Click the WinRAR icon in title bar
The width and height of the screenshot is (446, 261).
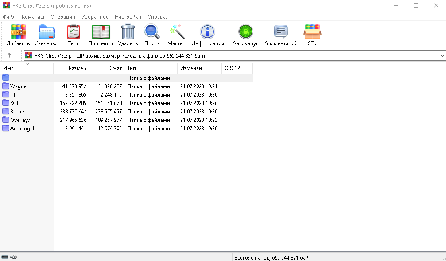7,5
